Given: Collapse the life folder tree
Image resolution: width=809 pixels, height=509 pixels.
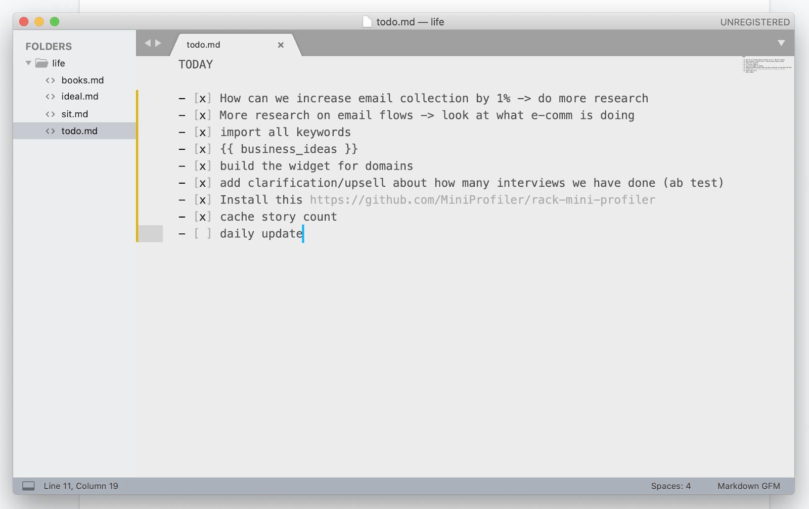Looking at the screenshot, I should click(29, 63).
